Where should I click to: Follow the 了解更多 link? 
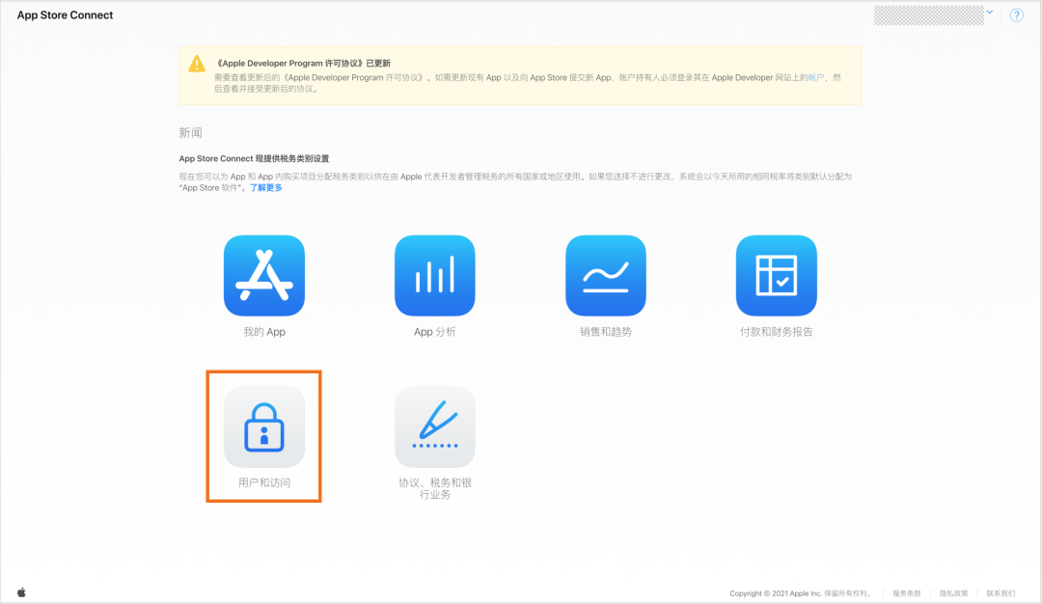point(266,188)
